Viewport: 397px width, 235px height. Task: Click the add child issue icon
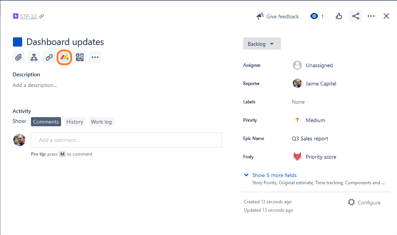click(x=34, y=58)
